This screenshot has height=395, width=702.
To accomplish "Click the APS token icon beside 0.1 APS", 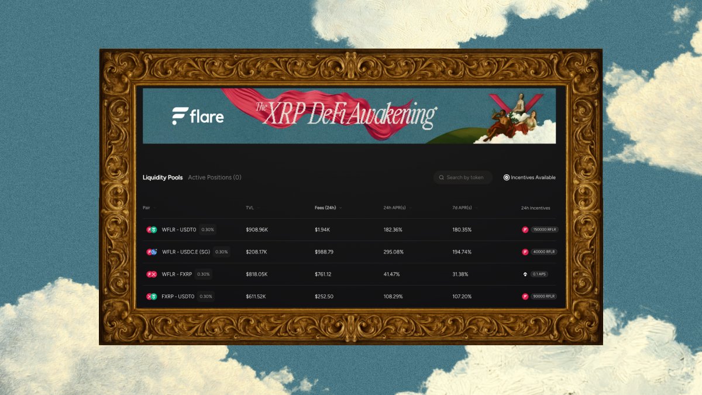I will coord(525,274).
